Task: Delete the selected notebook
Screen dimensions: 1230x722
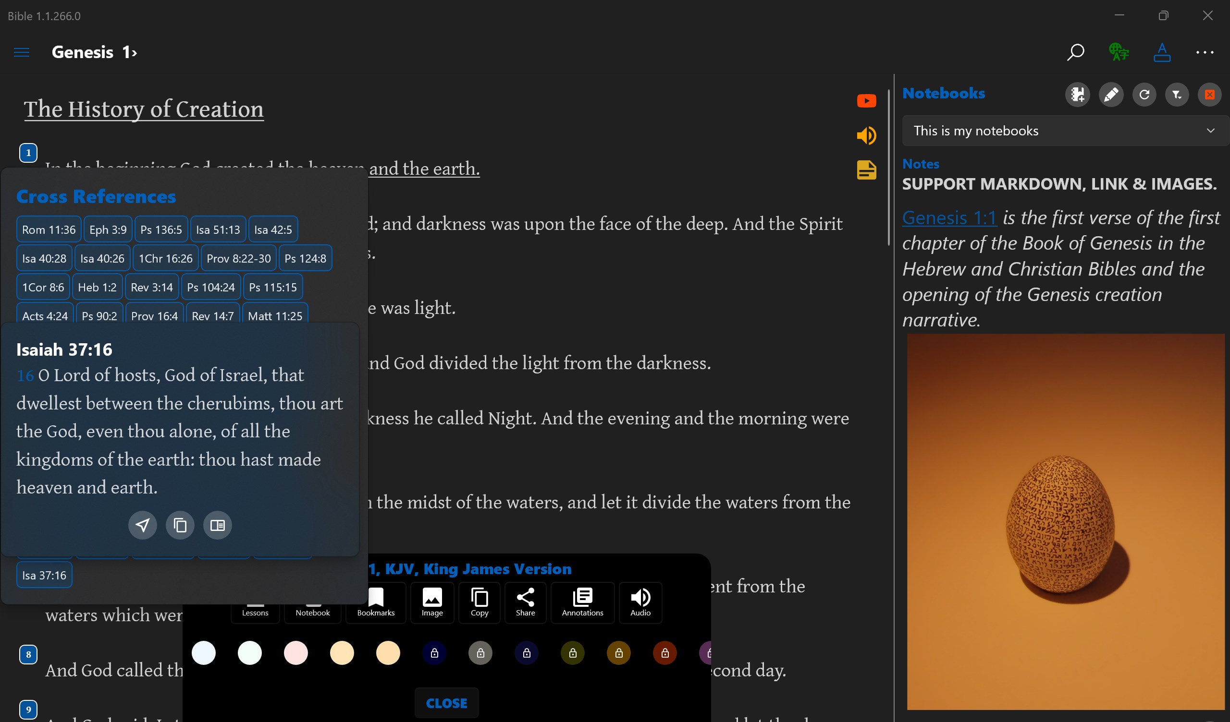Action: (x=1209, y=94)
